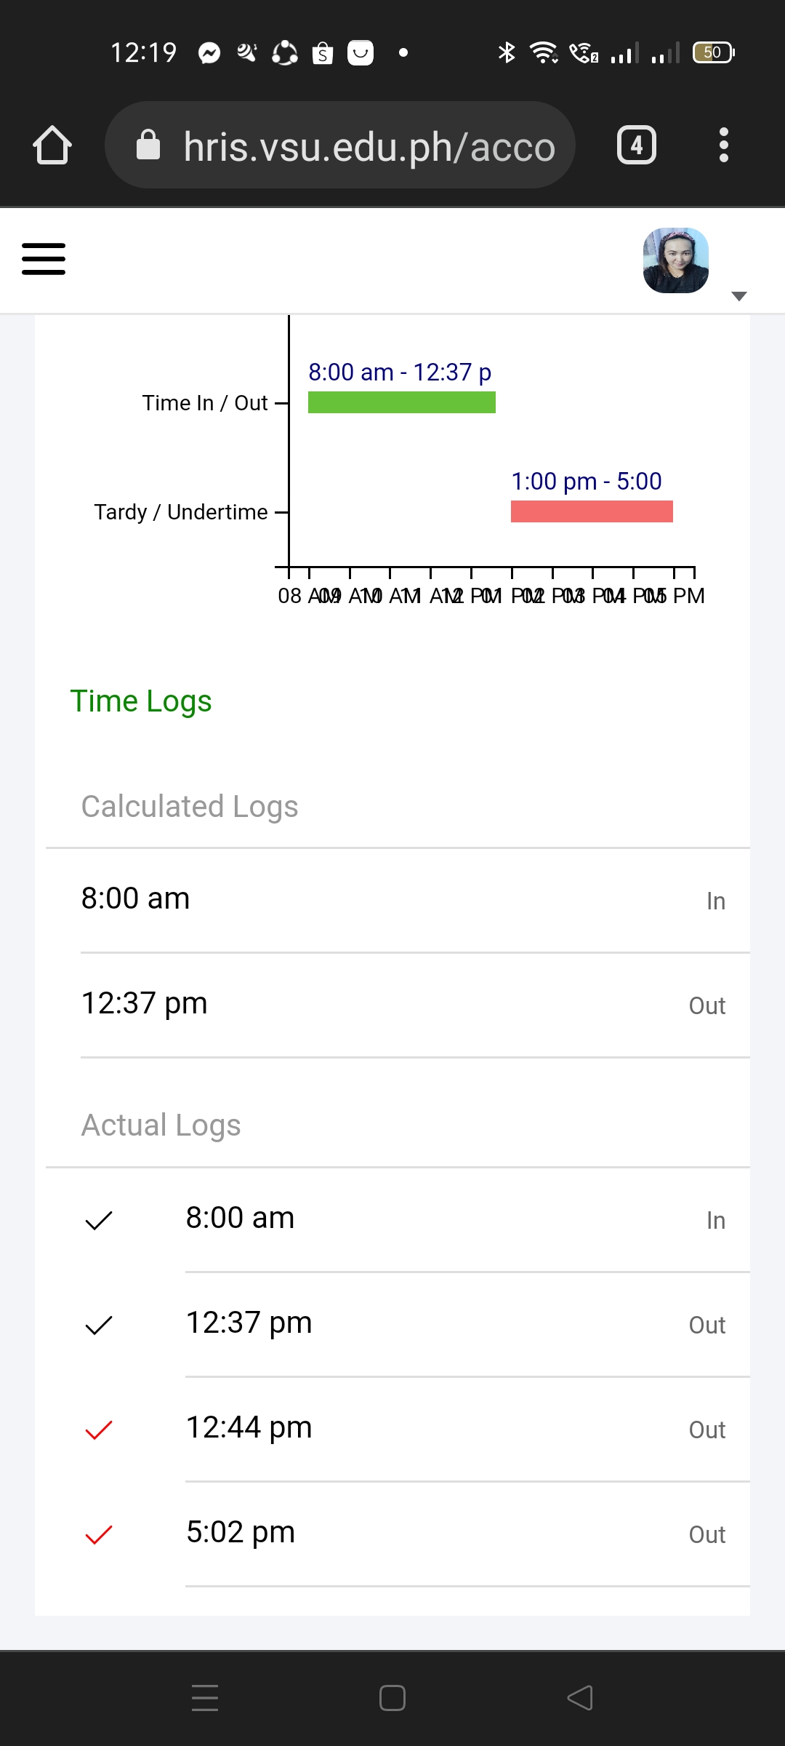Image resolution: width=785 pixels, height=1746 pixels.
Task: Tap the Time Logs heading
Action: pyautogui.click(x=141, y=701)
